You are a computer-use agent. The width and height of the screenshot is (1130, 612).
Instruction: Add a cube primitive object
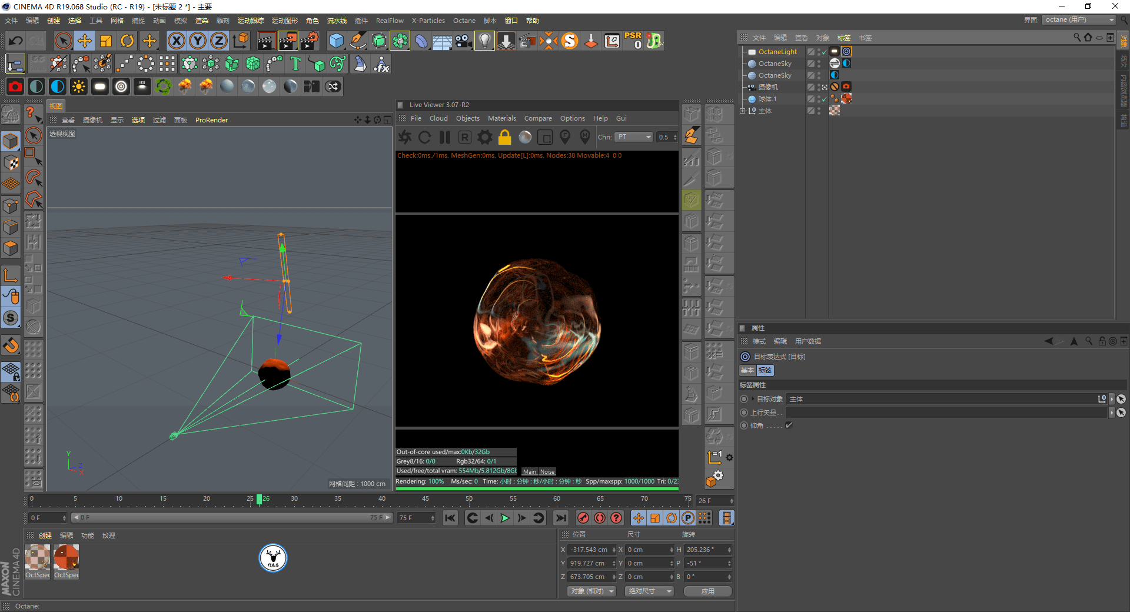(x=336, y=41)
